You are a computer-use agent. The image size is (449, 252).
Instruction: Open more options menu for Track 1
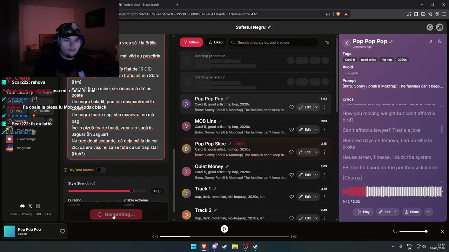pos(325,197)
